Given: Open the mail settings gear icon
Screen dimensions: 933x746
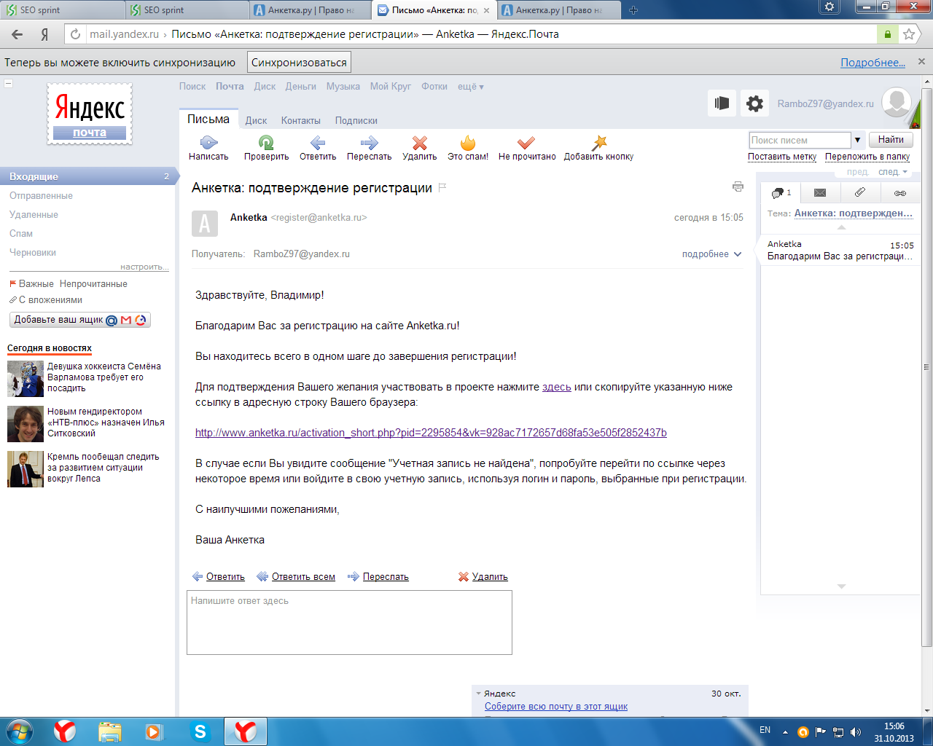Looking at the screenshot, I should [x=755, y=103].
